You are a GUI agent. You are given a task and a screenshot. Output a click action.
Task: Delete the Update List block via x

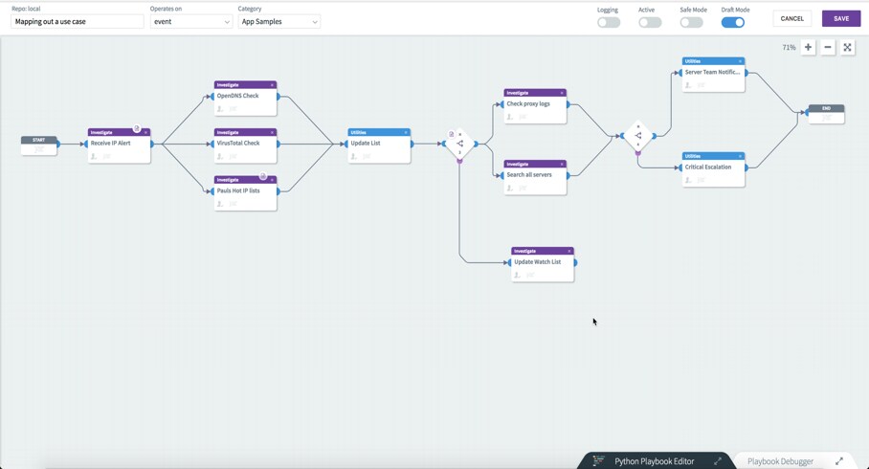click(x=406, y=132)
